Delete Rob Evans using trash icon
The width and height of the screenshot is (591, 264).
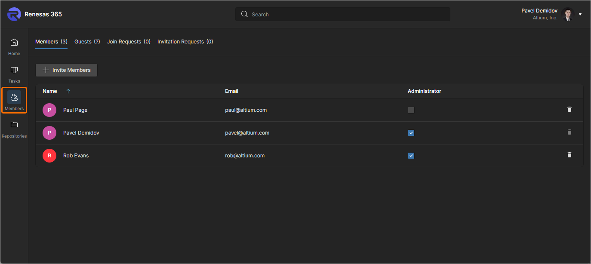click(569, 155)
